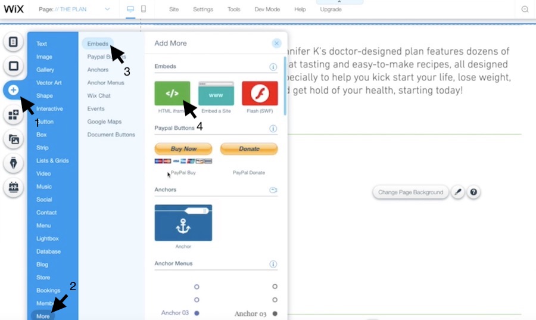Select the Wix Chat subcategory

pos(99,96)
